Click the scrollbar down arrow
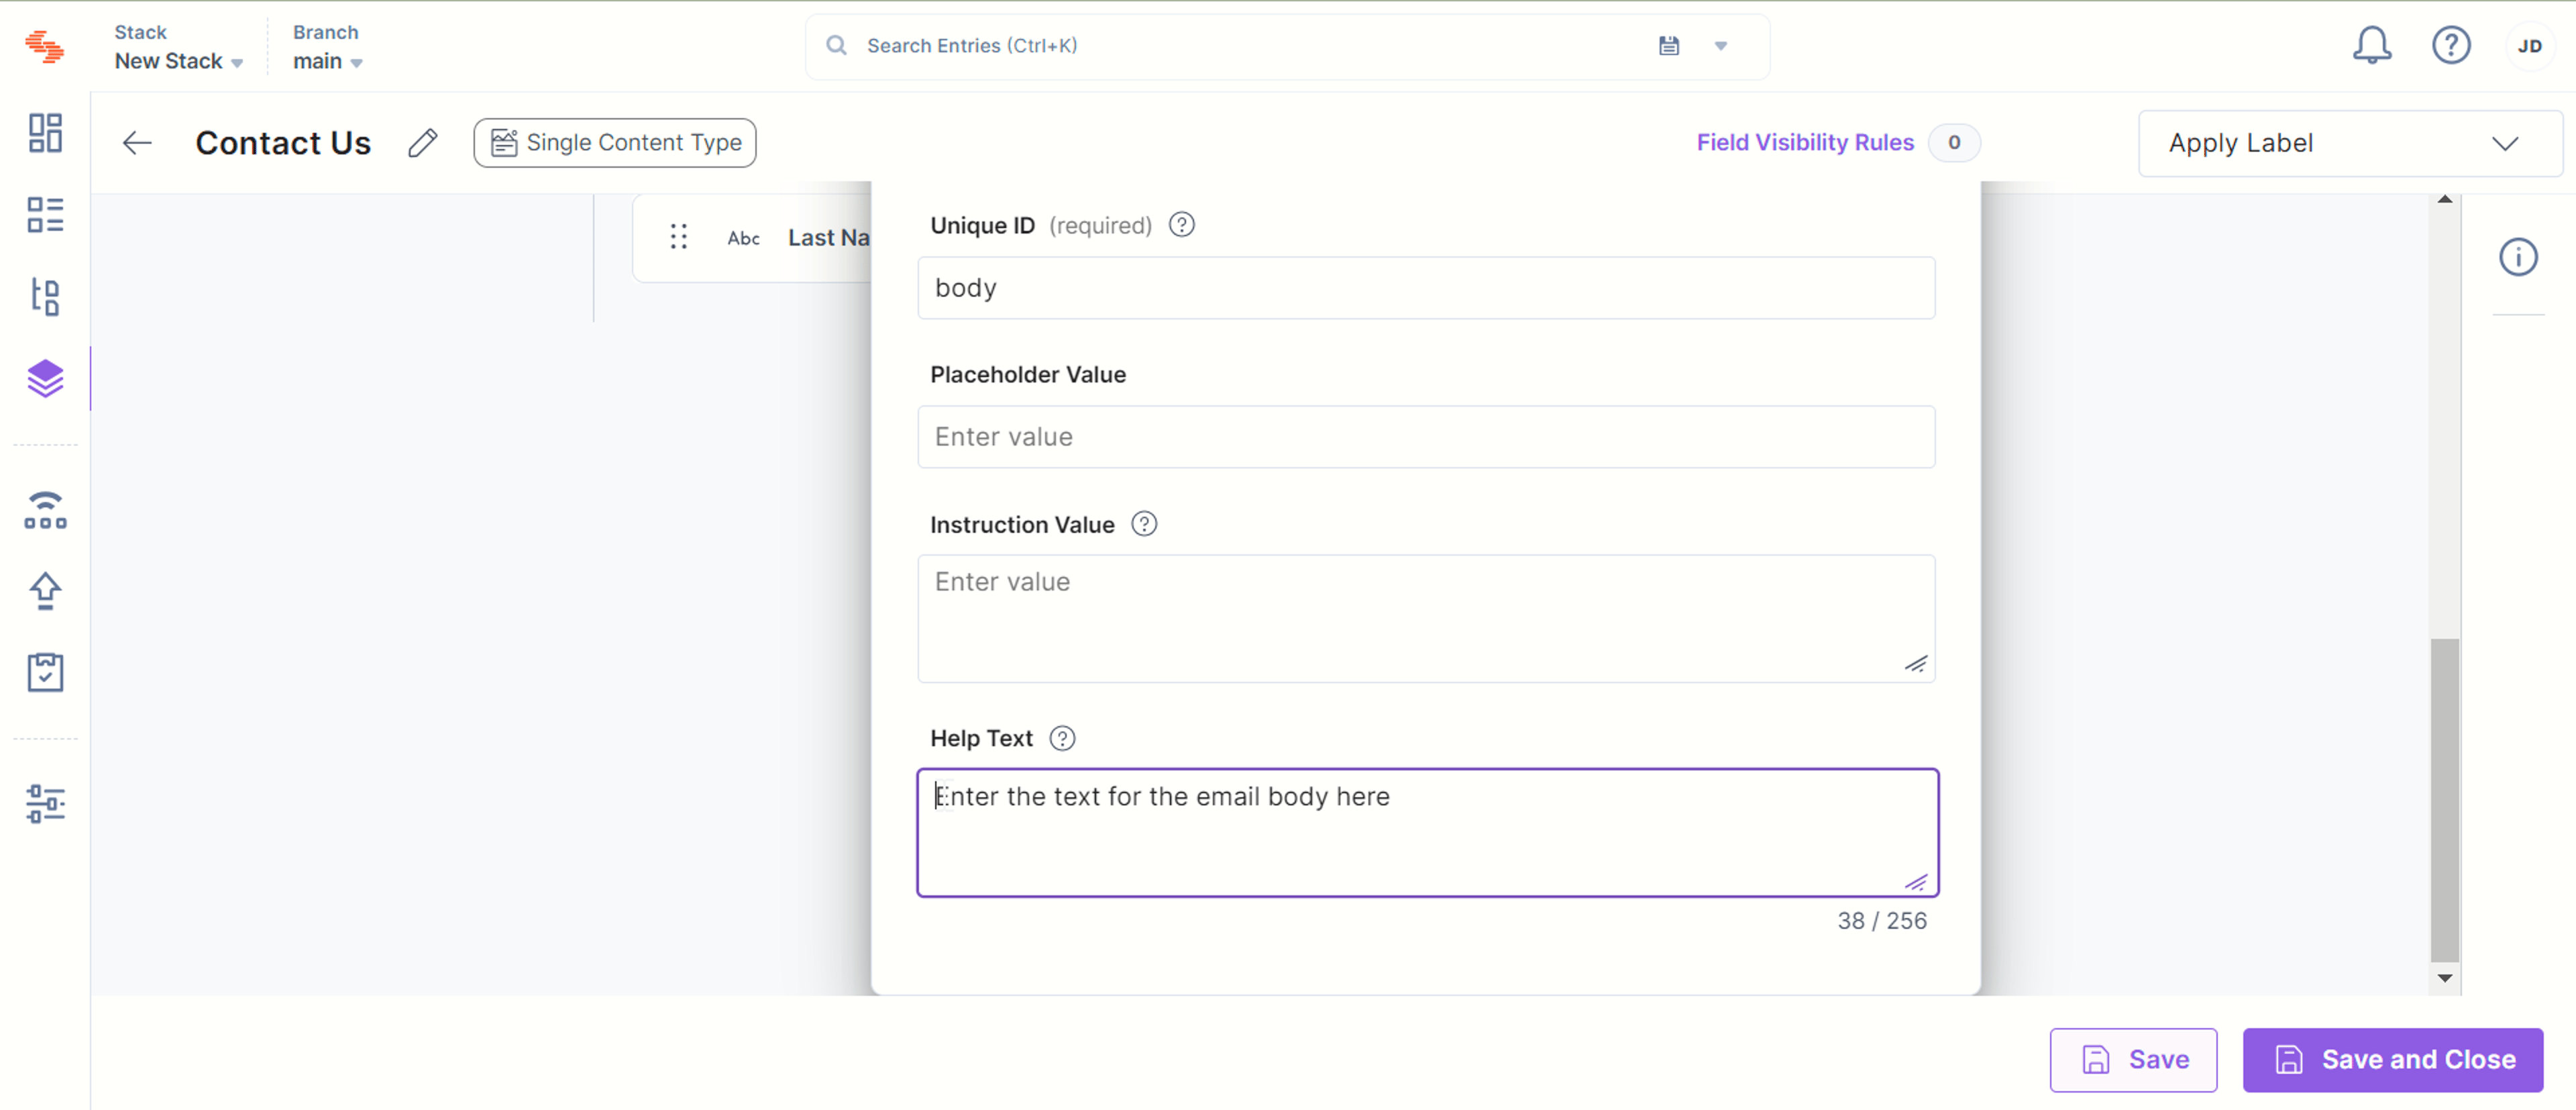The height and width of the screenshot is (1110, 2576). tap(2444, 978)
